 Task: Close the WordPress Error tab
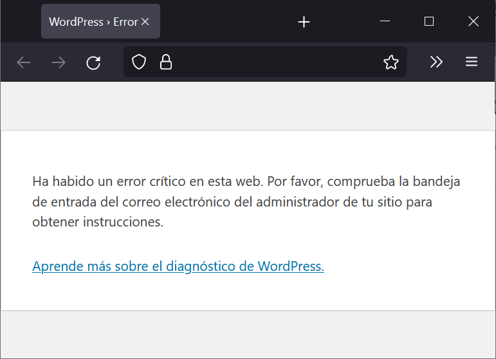click(145, 21)
